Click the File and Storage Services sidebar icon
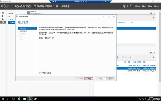The width and height of the screenshot is (161, 101). coord(3,22)
